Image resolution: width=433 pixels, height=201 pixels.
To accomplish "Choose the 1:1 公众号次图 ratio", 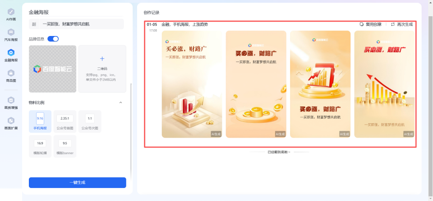I will coord(90,121).
